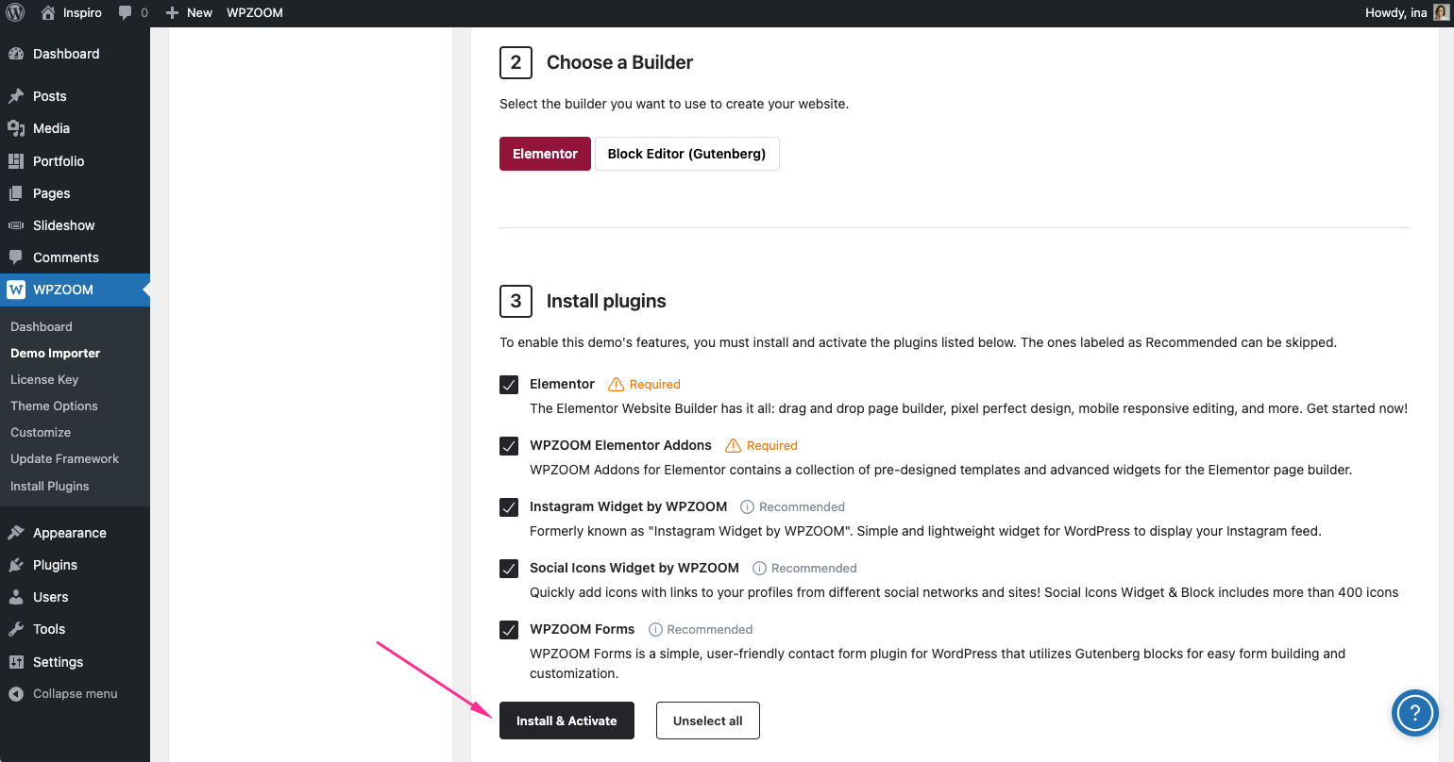The width and height of the screenshot is (1454, 762).
Task: Open the Appearance menu item
Action: pos(70,533)
